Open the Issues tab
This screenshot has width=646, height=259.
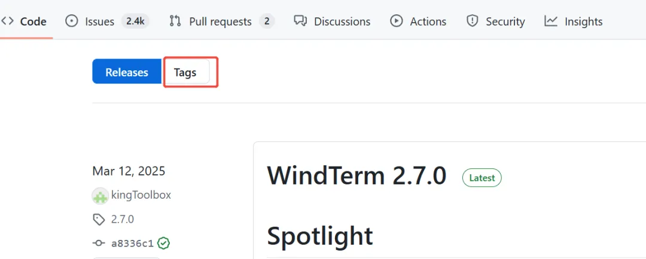tap(99, 21)
